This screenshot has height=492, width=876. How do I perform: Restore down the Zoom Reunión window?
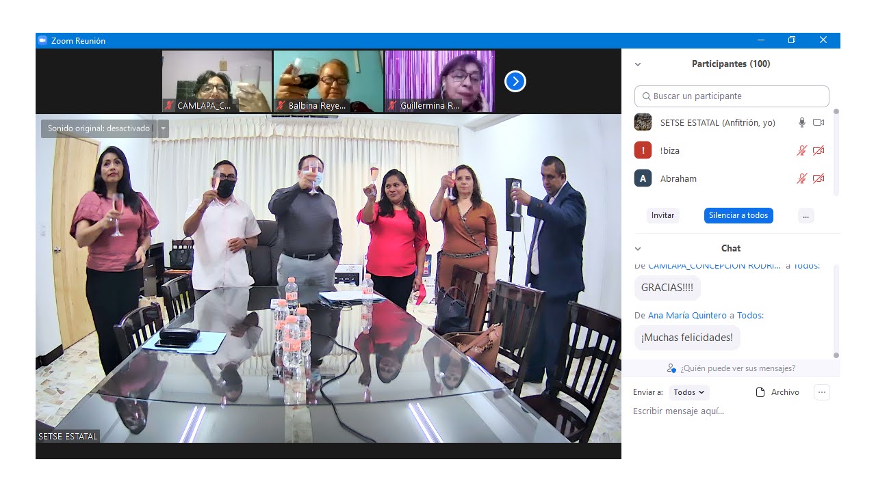point(792,40)
